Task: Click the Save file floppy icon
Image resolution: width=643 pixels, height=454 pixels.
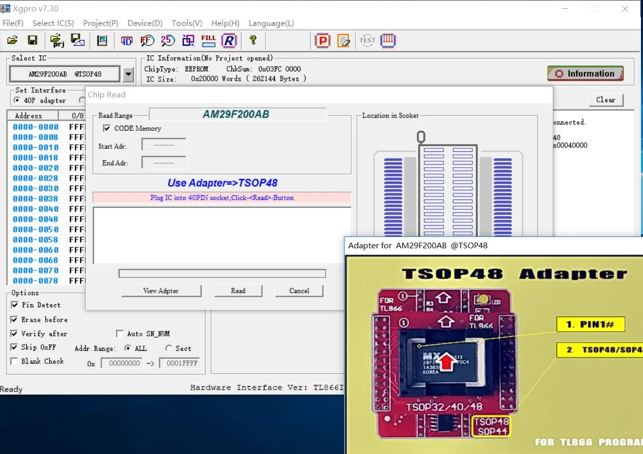Action: pos(32,41)
